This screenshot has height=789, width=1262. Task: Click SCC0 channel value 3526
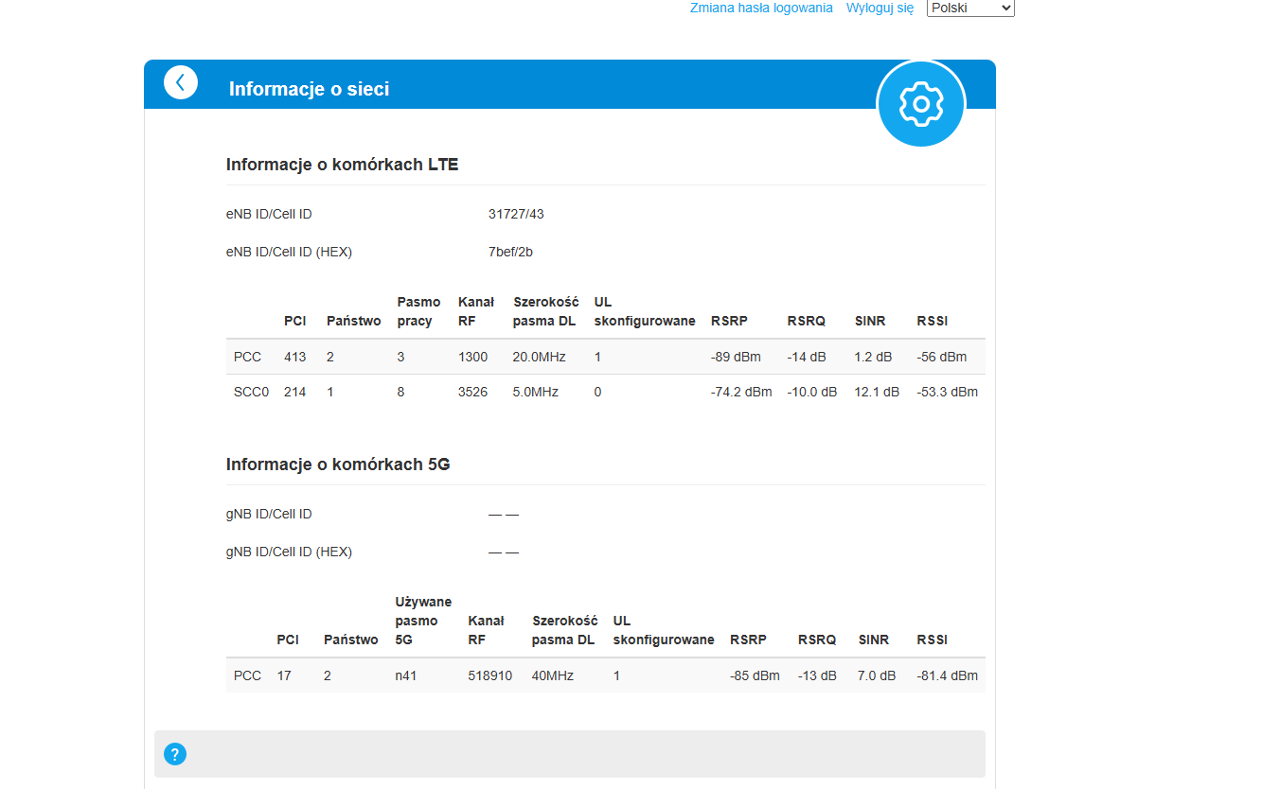pos(472,392)
